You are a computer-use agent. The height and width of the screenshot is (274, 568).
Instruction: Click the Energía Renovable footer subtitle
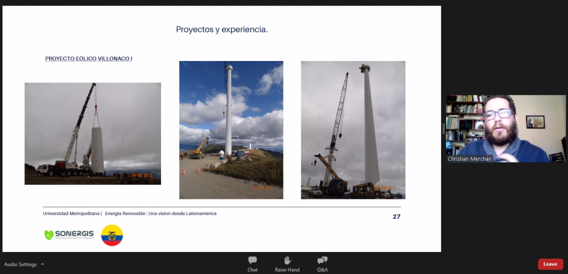tap(160, 213)
